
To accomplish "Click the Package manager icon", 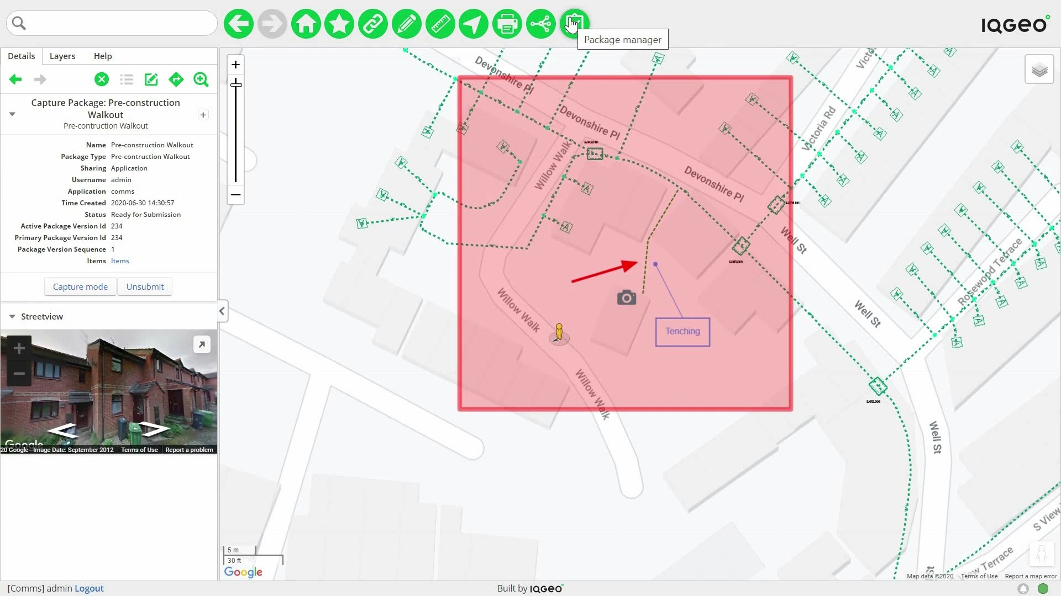I will [575, 23].
